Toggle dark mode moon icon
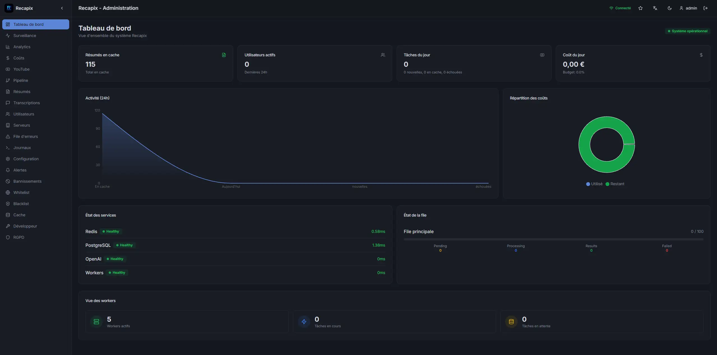Screen dimensions: 717x355 [x=669, y=8]
